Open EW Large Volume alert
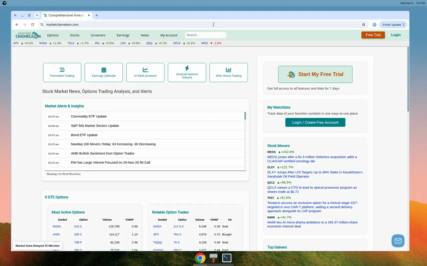Viewport: 427px width, 266px height. (110, 163)
